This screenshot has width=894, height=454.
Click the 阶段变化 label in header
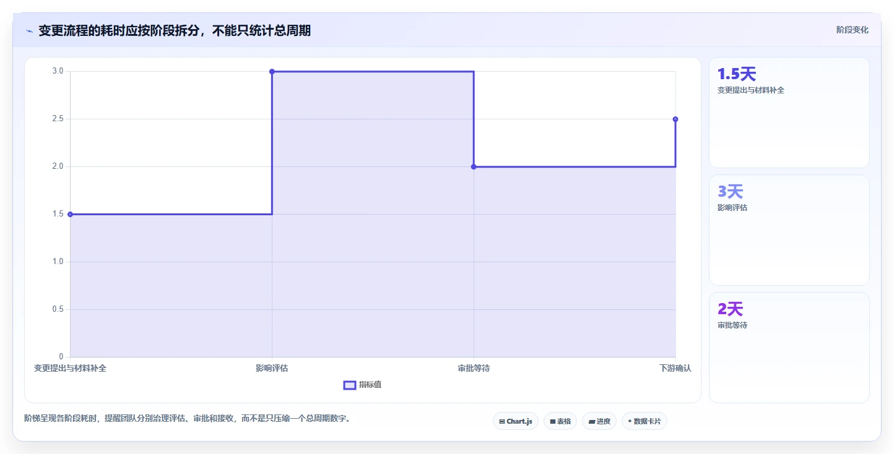(853, 30)
